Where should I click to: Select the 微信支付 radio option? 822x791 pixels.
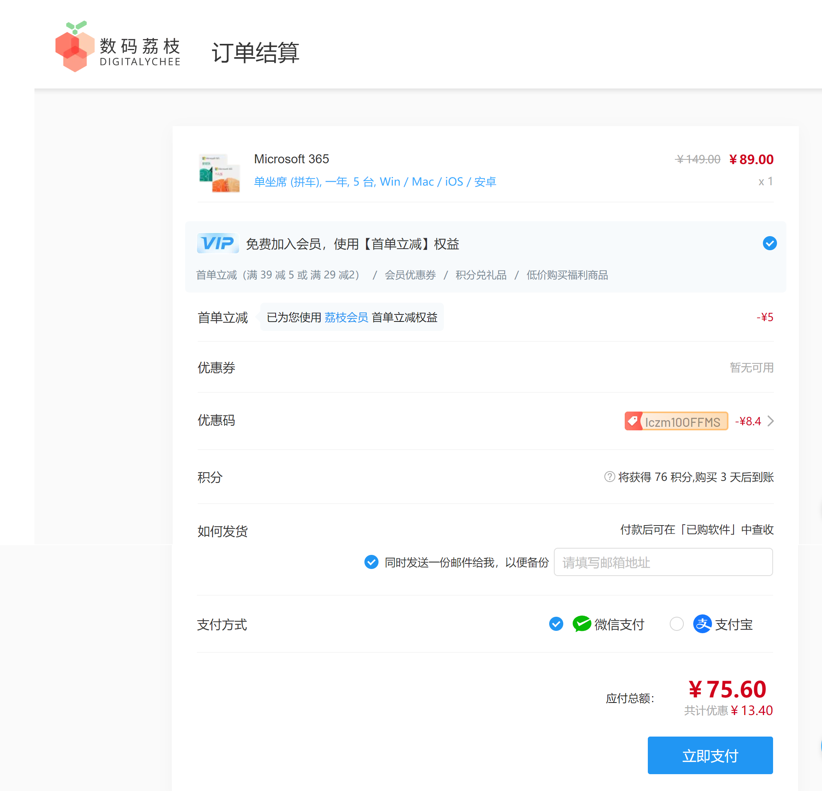click(x=556, y=624)
